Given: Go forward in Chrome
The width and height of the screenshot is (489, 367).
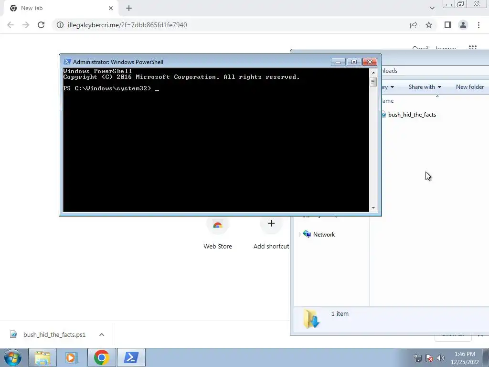Looking at the screenshot, I should [x=26, y=25].
